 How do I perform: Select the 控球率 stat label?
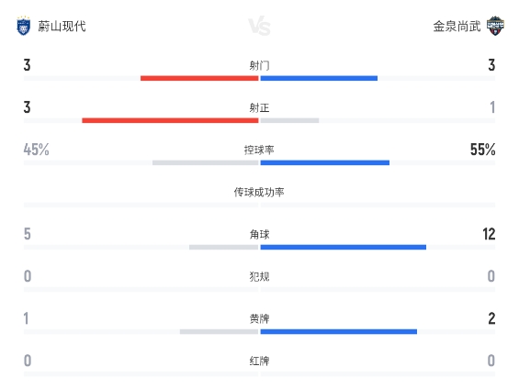tap(259, 150)
